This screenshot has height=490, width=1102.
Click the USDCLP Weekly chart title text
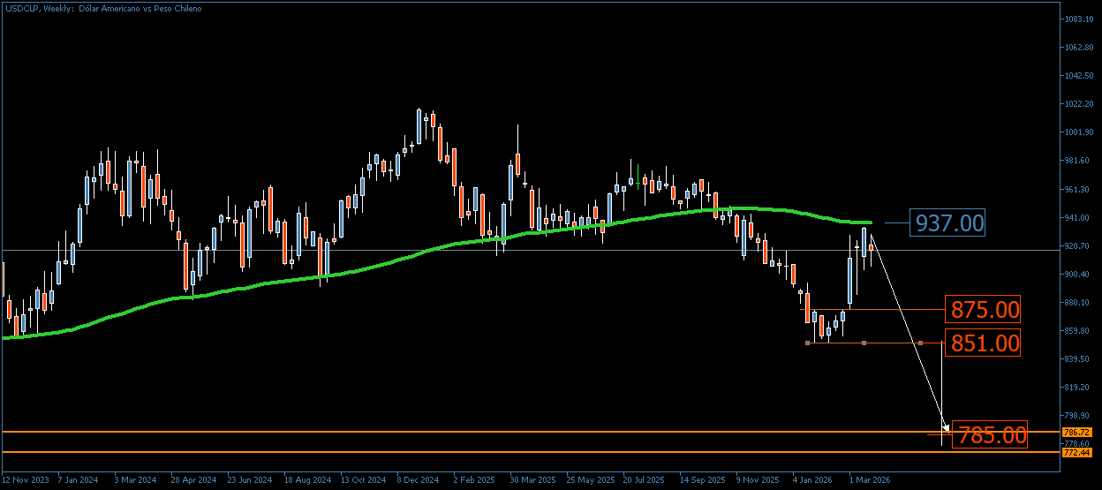[x=102, y=8]
